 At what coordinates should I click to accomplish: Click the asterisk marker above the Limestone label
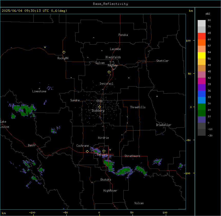pyautogui.click(x=39, y=89)
